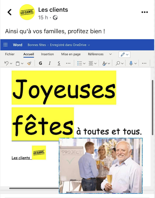Click the Bonnes fêtes document title
This screenshot has width=155, height=198.
coord(37,45)
